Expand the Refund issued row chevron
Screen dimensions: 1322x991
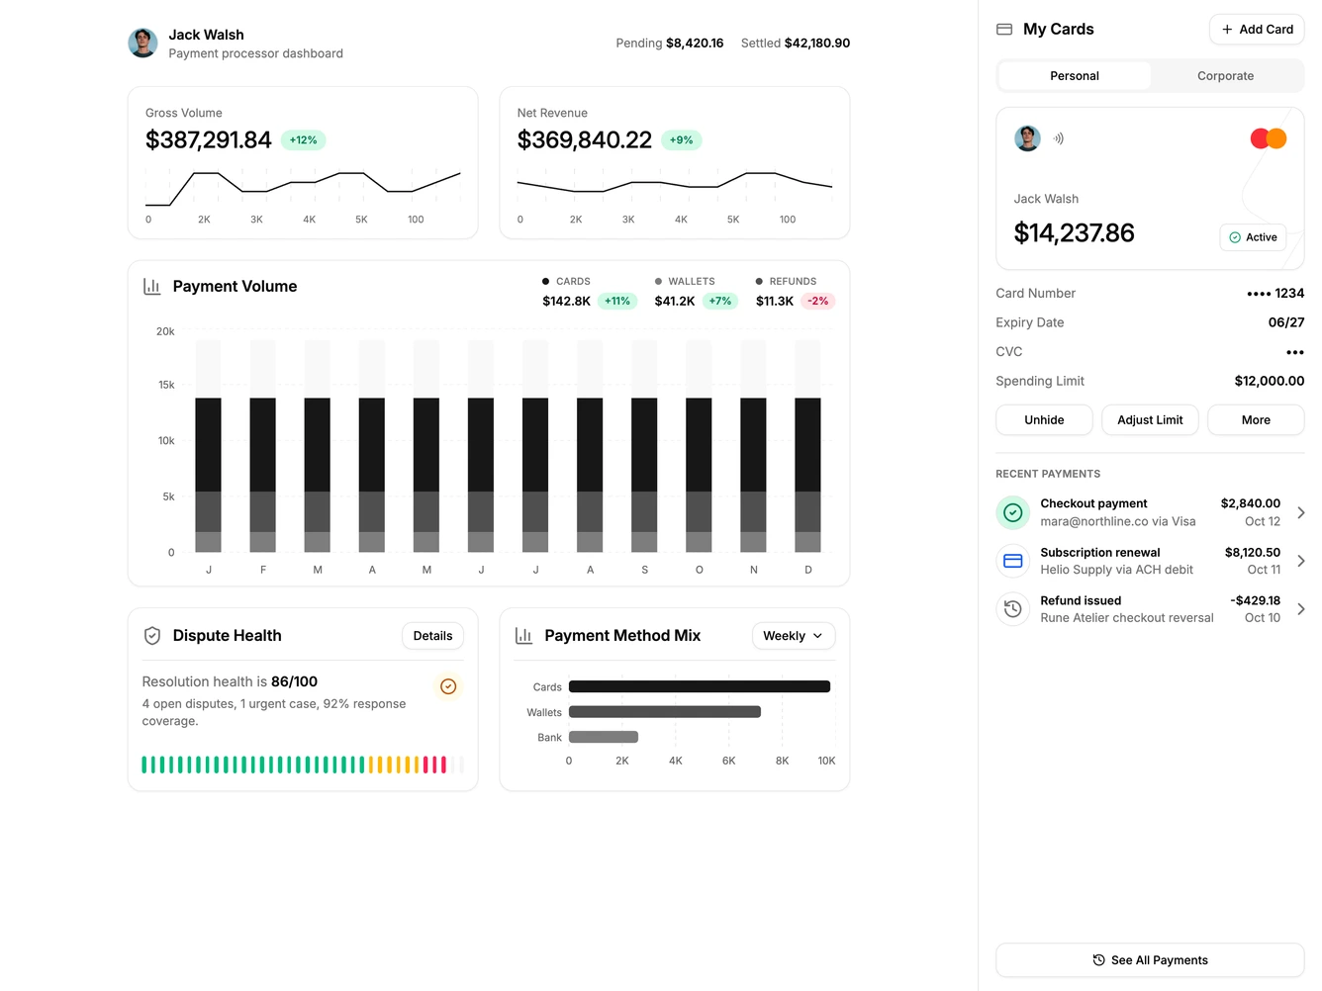point(1301,609)
